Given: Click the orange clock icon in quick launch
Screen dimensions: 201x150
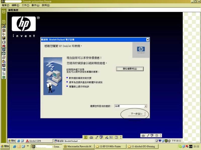Looking at the screenshot, I should tap(19, 146).
